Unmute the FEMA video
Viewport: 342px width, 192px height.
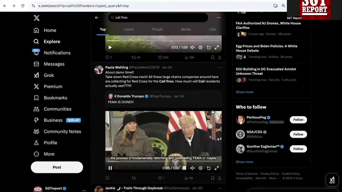pyautogui.click(x=192, y=168)
